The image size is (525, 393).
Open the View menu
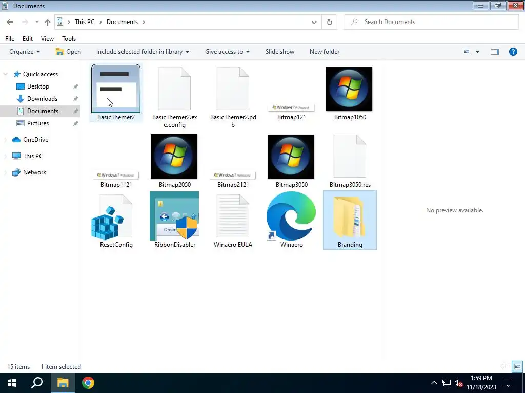[47, 39]
